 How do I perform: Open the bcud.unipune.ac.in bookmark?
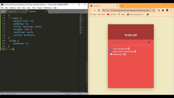(x=136, y=14)
